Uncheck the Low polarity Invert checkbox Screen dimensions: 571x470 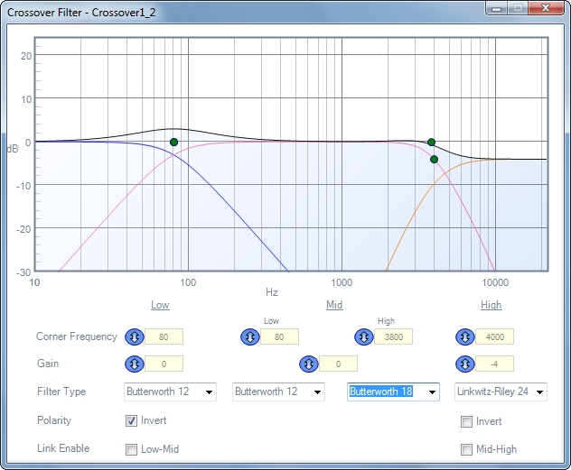tap(132, 421)
